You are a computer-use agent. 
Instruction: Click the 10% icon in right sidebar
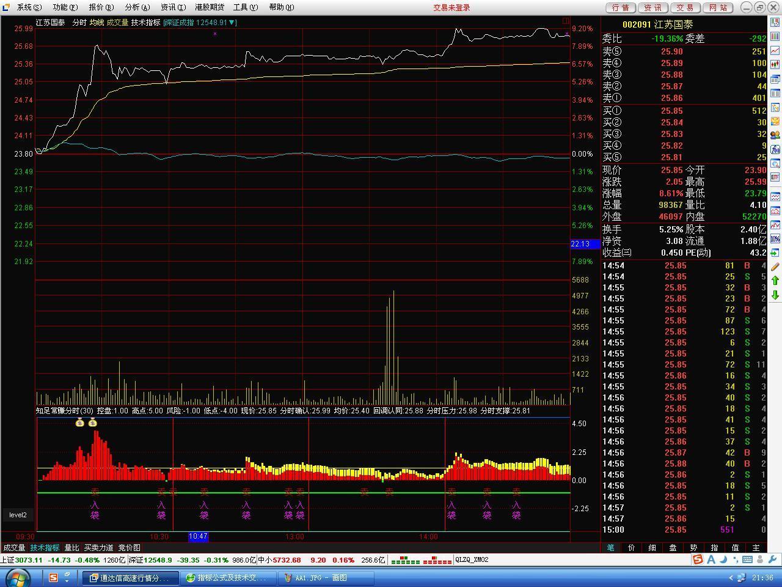click(775, 238)
